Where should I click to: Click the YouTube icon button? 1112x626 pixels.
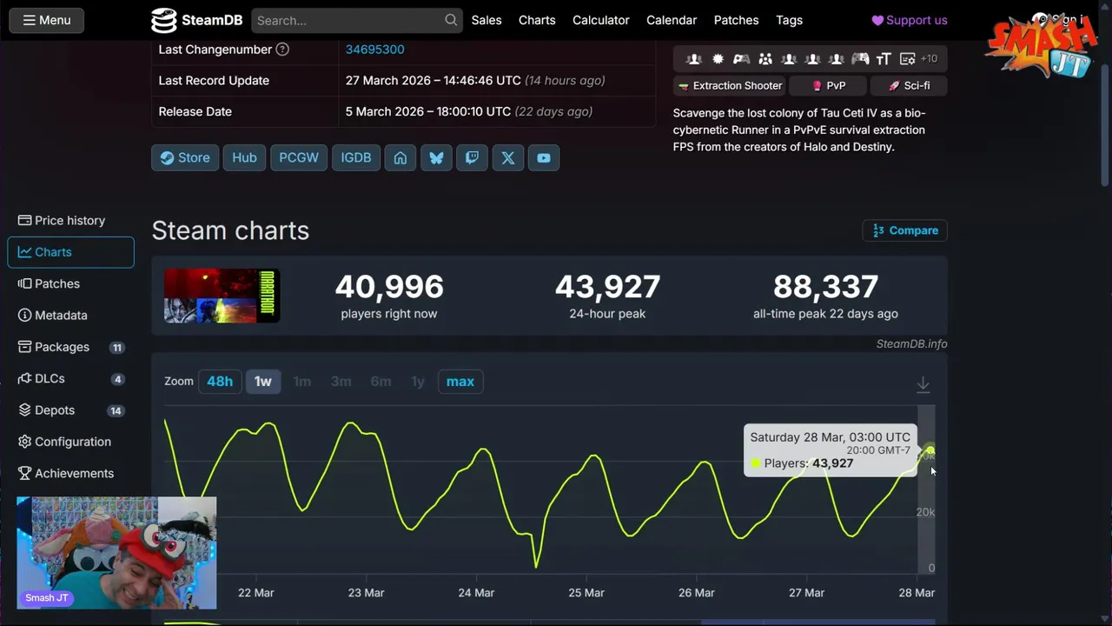point(544,157)
